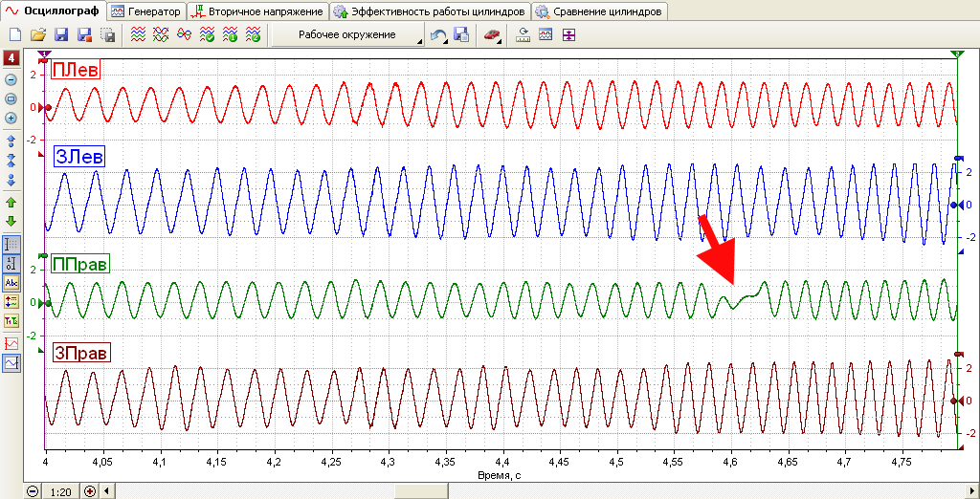The height and width of the screenshot is (499, 980).
Task: Click the ЗПрав channel label
Action: pyautogui.click(x=82, y=354)
